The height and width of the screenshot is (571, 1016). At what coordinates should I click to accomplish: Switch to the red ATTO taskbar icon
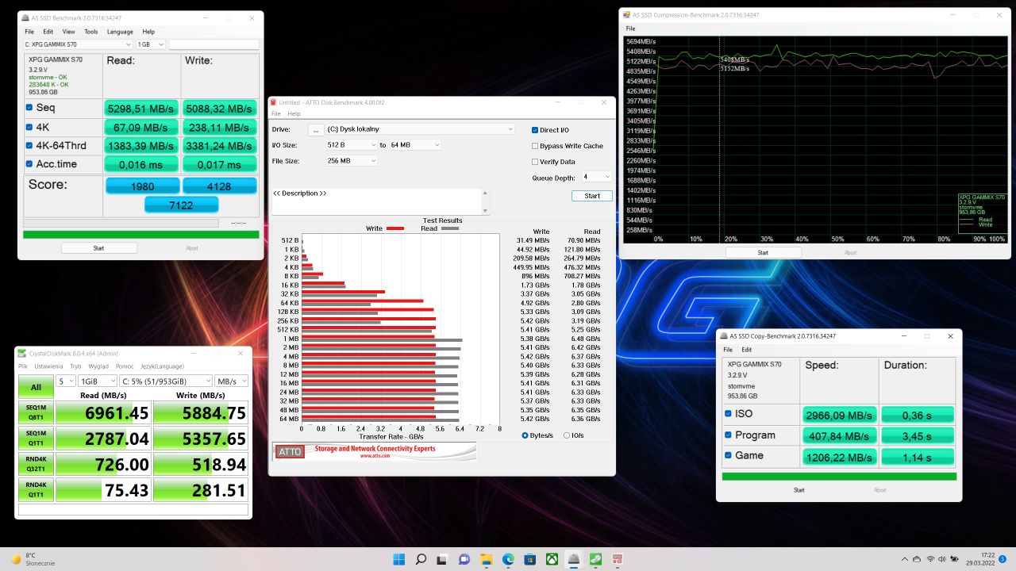[616, 559]
